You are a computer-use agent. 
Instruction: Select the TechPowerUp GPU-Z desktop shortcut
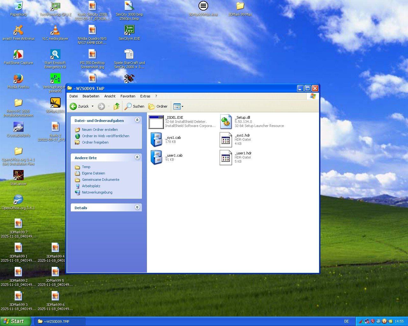(55, 6)
